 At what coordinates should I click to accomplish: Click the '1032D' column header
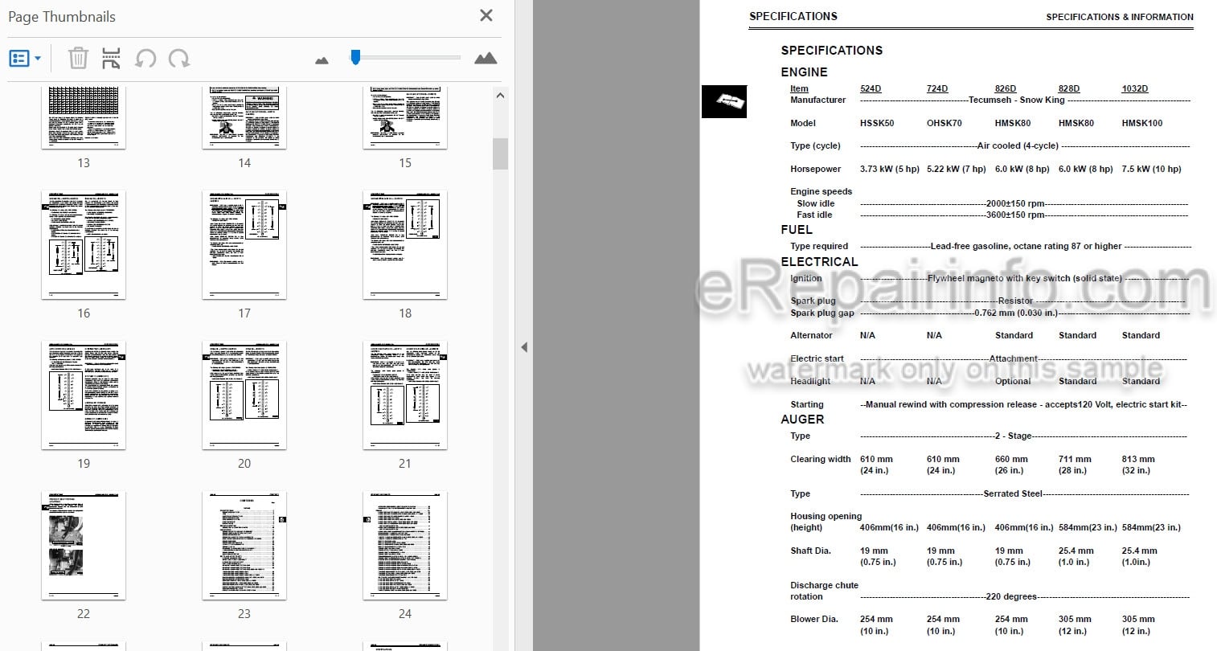(x=1135, y=88)
